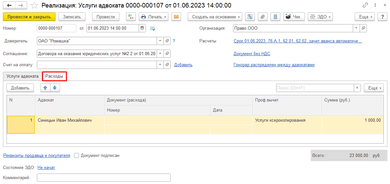Expand the Организация dropdown

point(356,28)
